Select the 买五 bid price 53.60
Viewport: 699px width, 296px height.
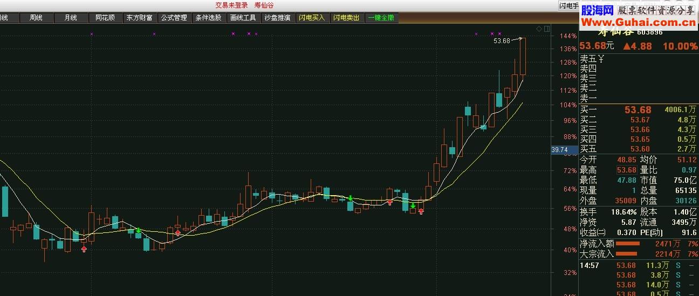point(640,149)
